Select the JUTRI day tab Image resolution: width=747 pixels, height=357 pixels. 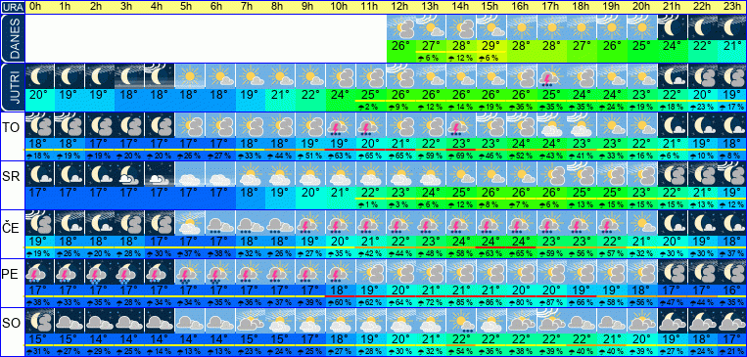coord(12,88)
